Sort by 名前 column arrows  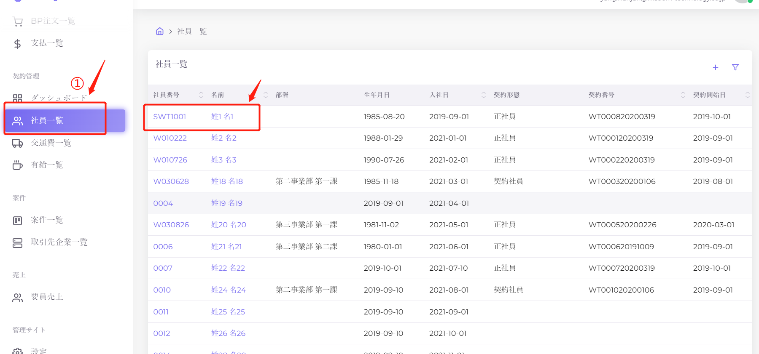266,95
